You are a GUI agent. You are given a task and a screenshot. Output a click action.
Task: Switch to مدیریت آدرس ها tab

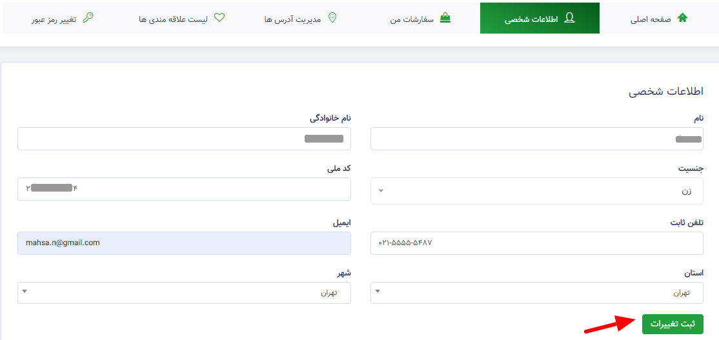click(x=301, y=18)
